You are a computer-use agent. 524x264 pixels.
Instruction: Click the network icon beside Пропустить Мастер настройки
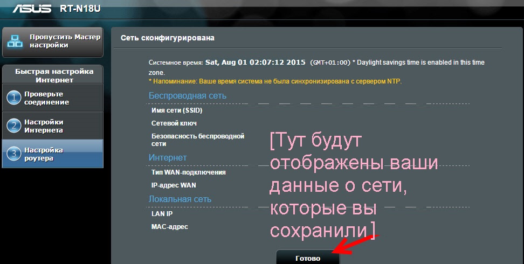coord(15,41)
